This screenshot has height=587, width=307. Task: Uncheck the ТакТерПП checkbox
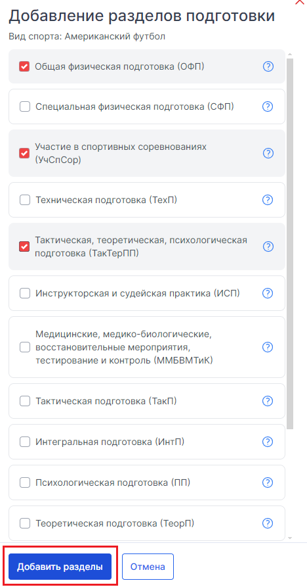point(24,247)
